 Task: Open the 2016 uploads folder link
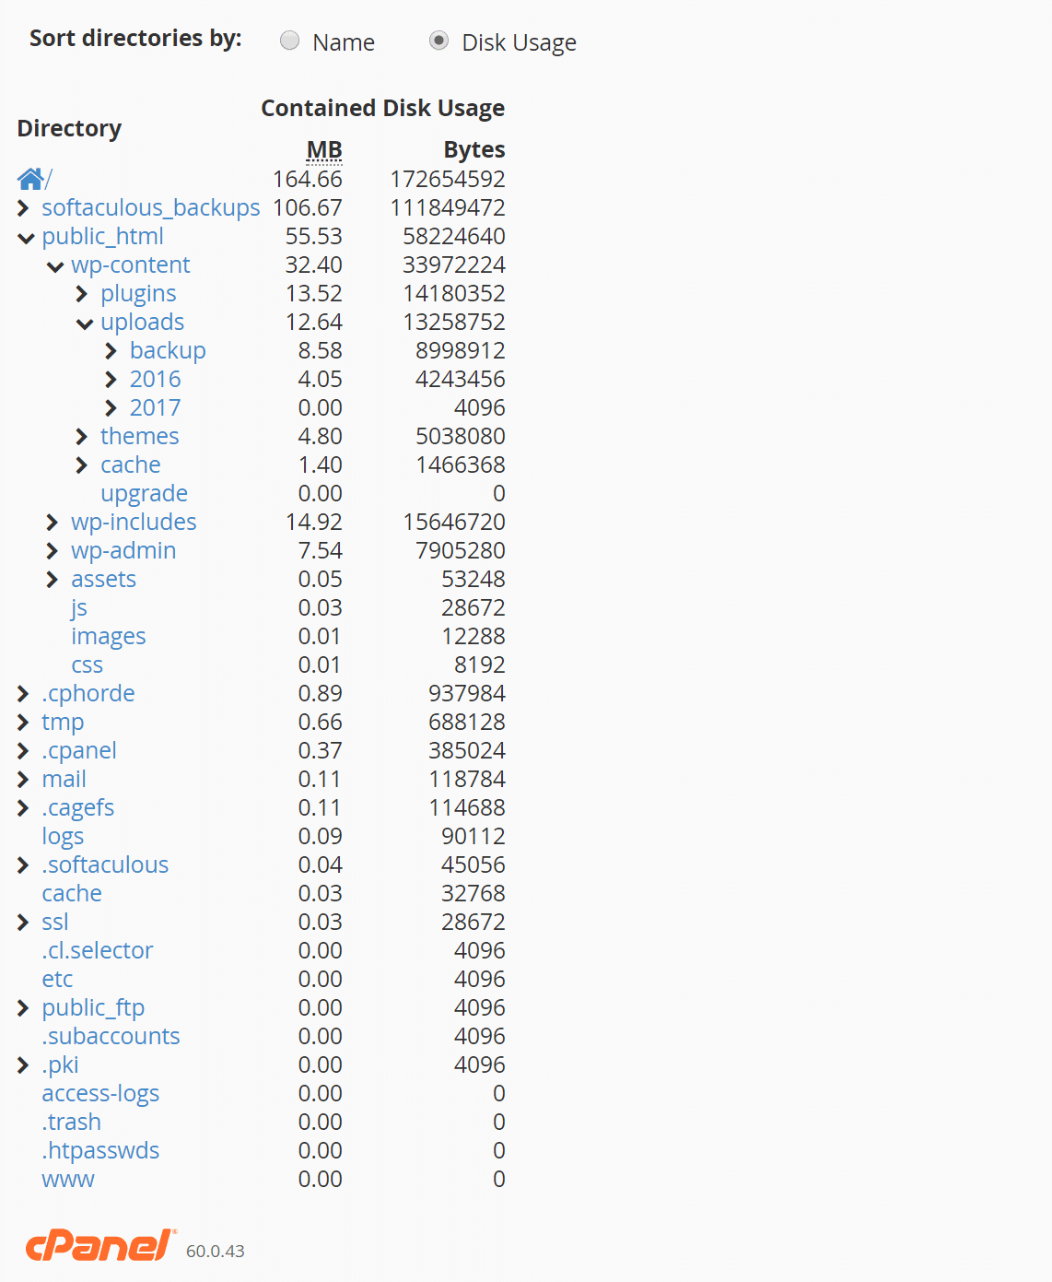155,379
